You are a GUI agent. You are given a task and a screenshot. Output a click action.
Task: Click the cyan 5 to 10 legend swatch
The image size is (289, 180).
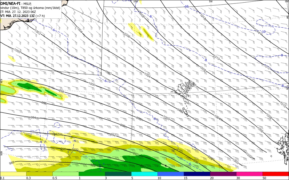(x=144, y=174)
